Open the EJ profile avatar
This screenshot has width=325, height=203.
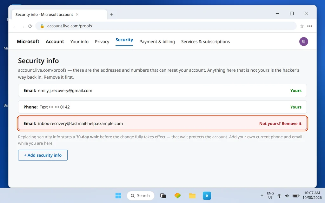[304, 42]
